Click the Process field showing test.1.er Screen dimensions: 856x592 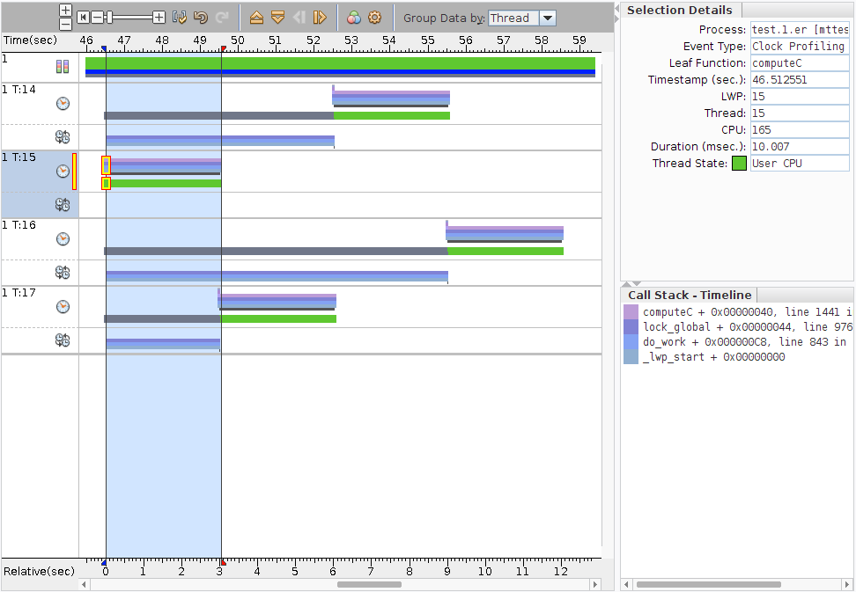point(800,29)
